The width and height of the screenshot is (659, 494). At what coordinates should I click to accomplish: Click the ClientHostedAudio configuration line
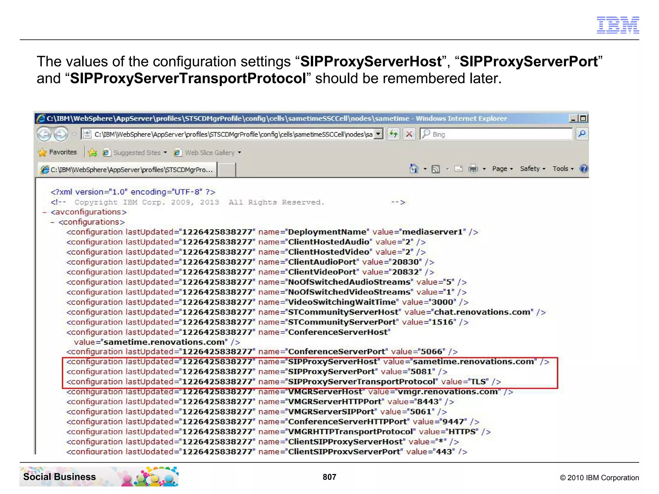[x=246, y=242]
